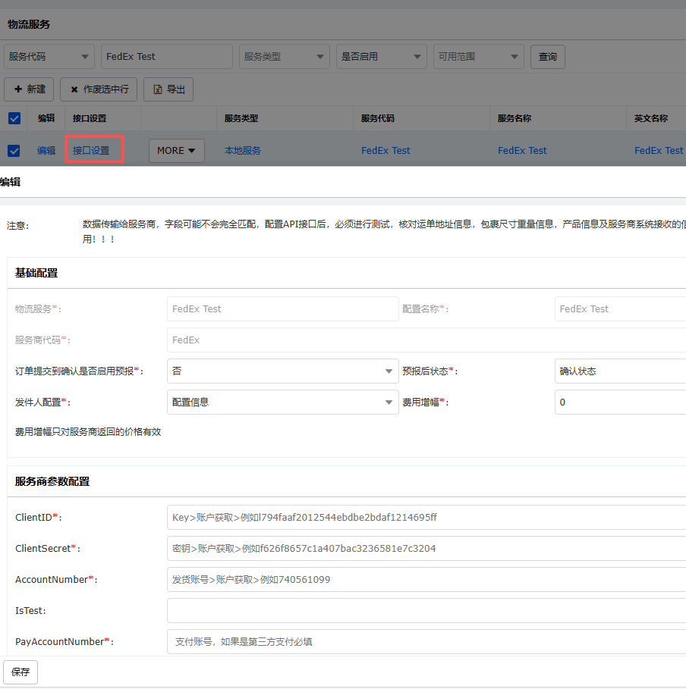Click the 费用增幅 value field
Image resolution: width=686 pixels, height=689 pixels.
pos(619,402)
